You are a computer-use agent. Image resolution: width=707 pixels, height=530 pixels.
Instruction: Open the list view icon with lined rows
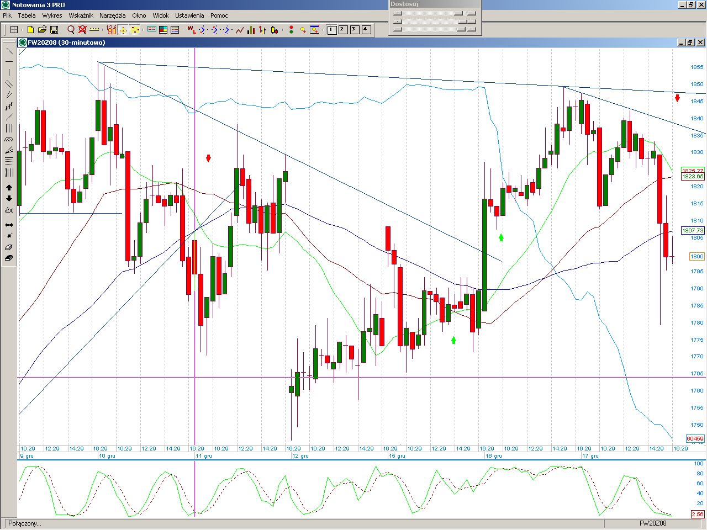coord(175,30)
